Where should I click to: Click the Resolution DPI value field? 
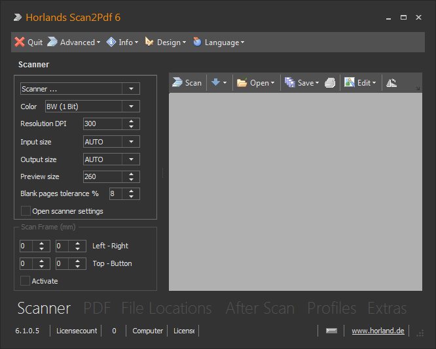click(103, 124)
